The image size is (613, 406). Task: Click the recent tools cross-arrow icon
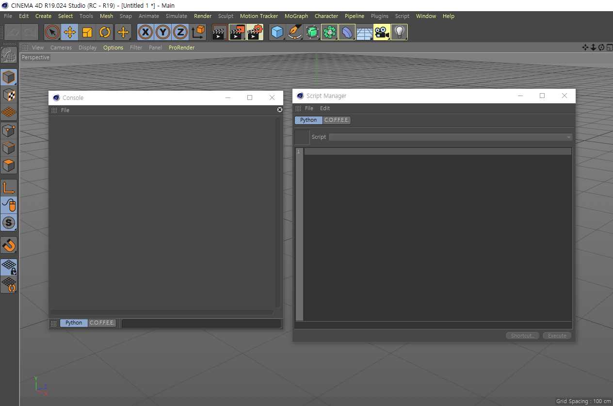[123, 32]
